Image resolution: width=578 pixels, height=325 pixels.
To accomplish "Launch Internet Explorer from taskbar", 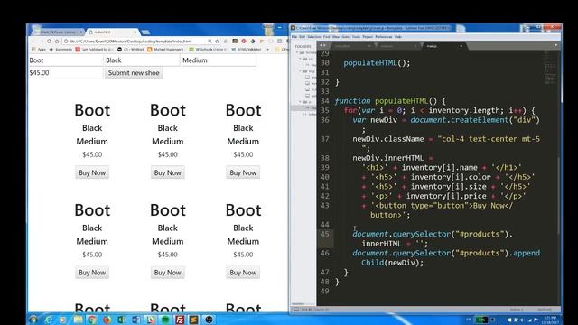I will (x=48, y=320).
